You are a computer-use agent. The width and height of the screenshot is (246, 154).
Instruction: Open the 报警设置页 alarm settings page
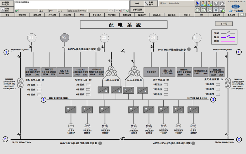(x=137, y=10)
